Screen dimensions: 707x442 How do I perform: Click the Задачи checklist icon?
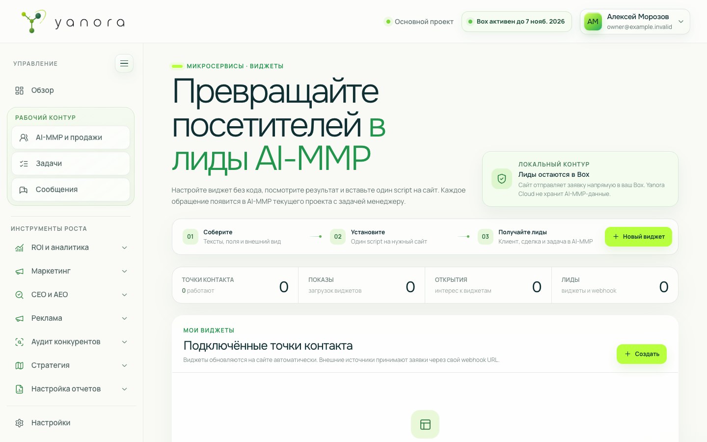24,164
